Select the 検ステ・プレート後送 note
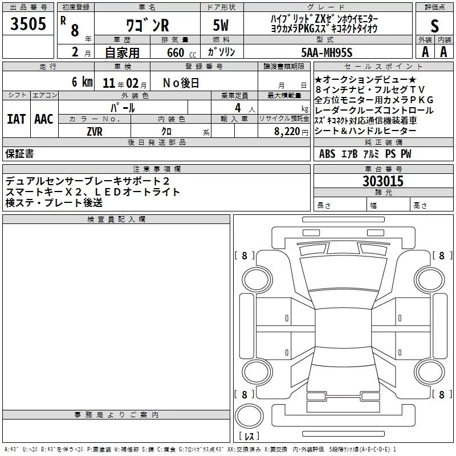This screenshot has height=456, width=456. [x=54, y=203]
